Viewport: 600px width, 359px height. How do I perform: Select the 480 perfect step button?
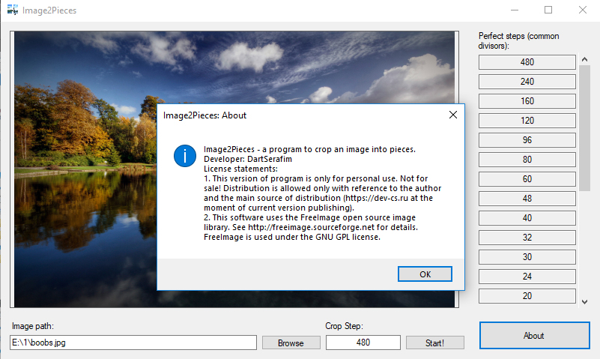point(527,62)
